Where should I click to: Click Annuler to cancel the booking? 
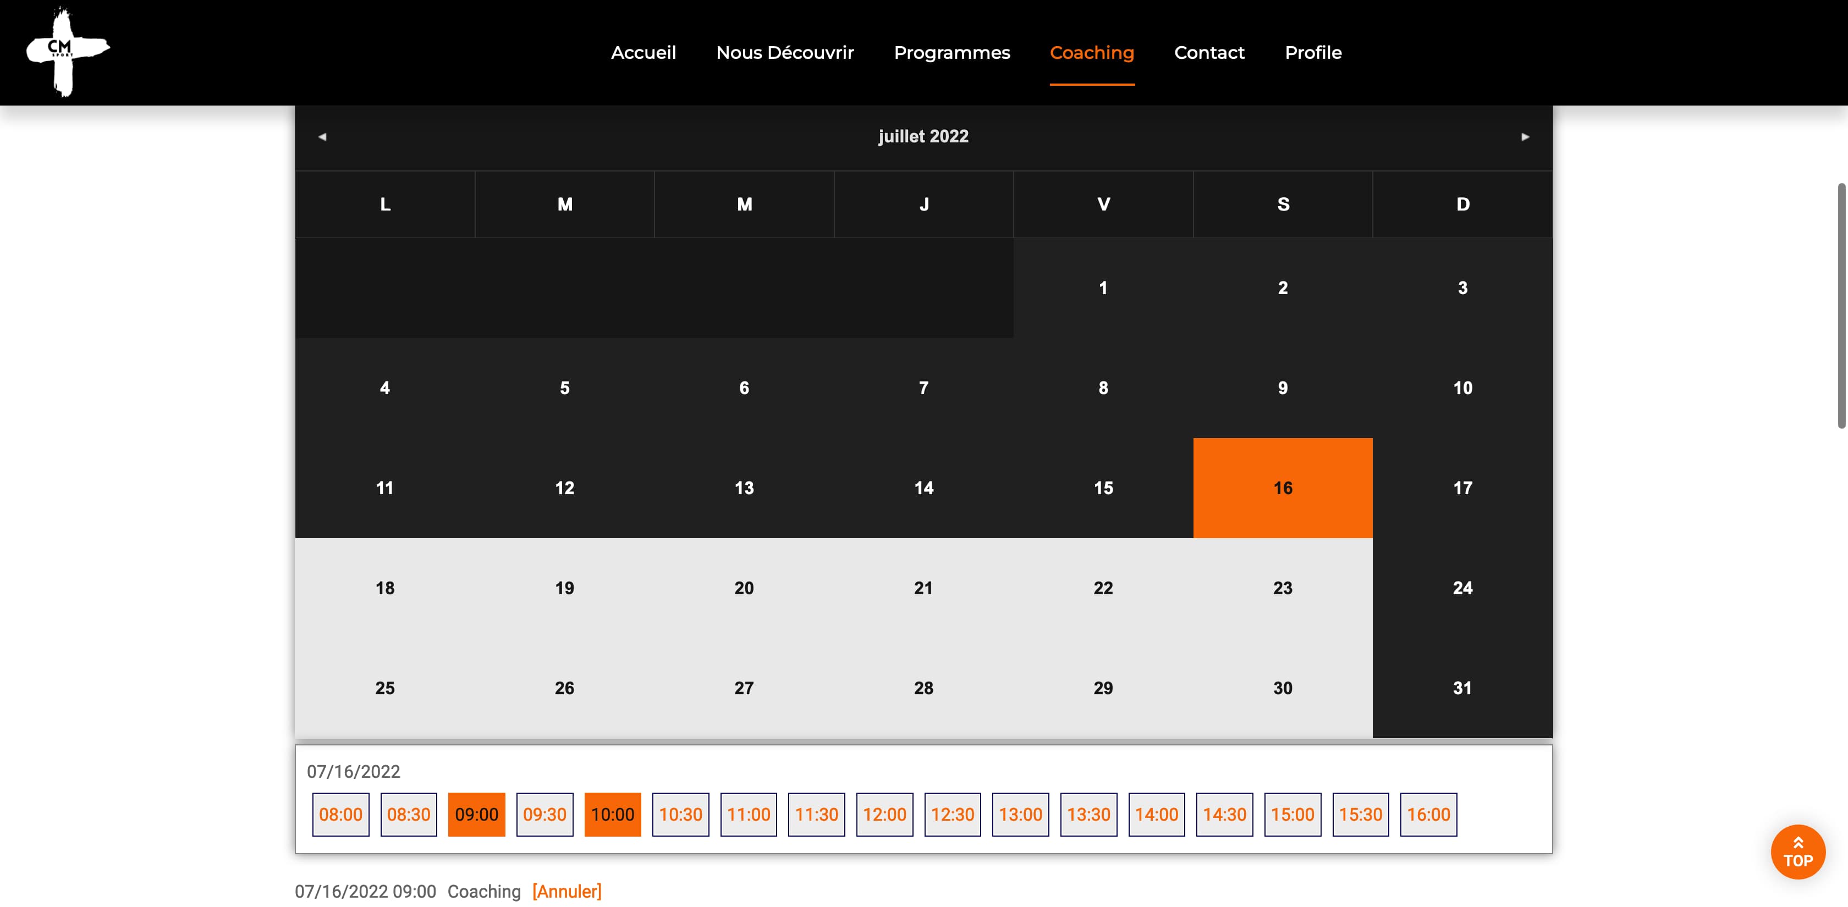567,891
